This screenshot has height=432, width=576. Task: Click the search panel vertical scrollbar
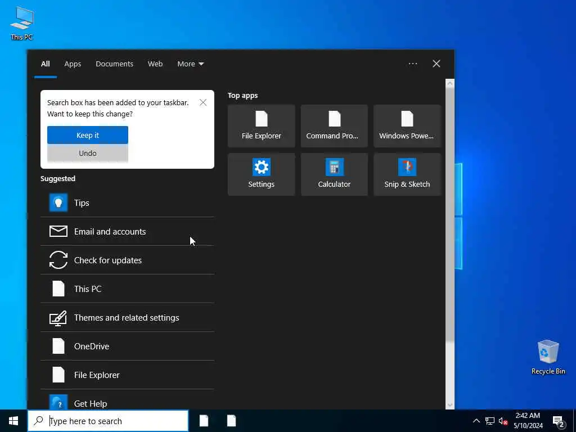pyautogui.click(x=450, y=215)
